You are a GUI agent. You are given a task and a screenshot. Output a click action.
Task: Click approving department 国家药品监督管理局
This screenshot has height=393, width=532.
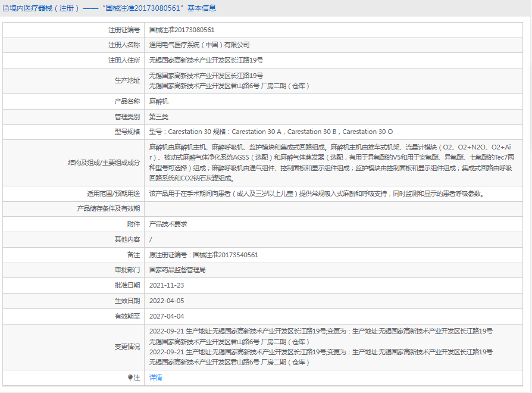tap(177, 270)
